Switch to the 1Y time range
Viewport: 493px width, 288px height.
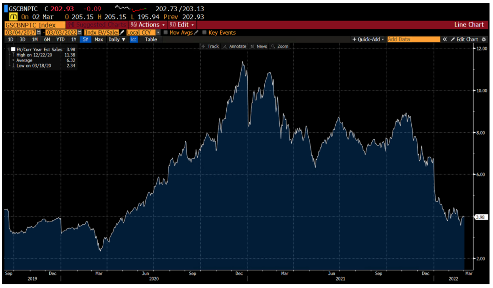click(74, 39)
